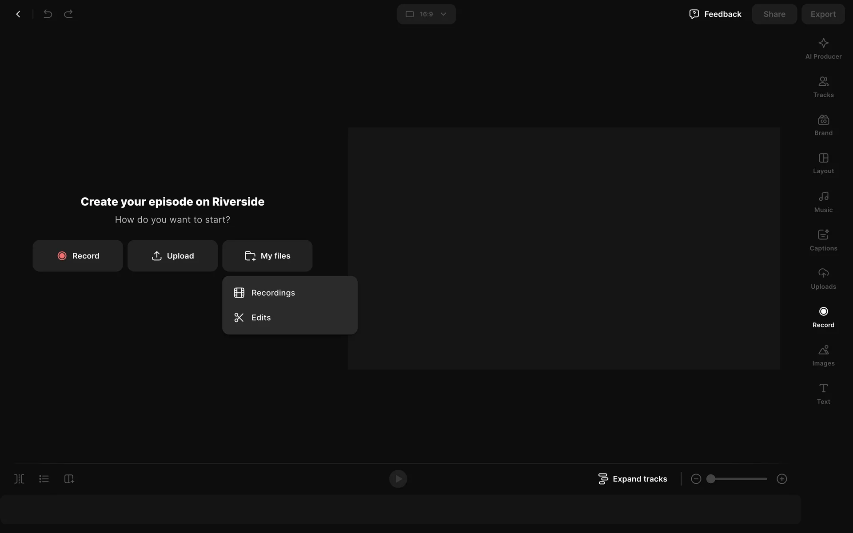Click the timeline zoom slider handle
The width and height of the screenshot is (853, 533).
[711, 479]
